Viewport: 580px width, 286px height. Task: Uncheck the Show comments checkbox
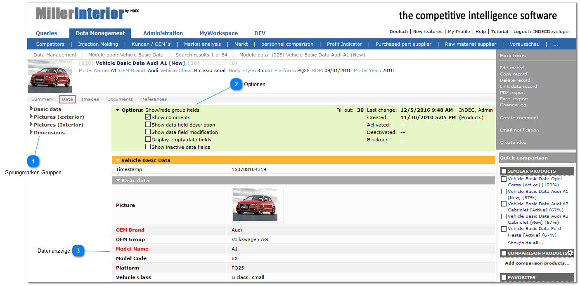[x=148, y=117]
